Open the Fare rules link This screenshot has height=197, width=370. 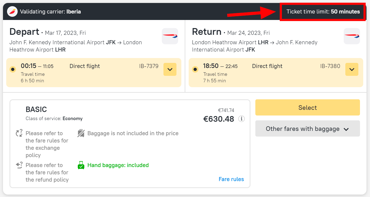231,179
